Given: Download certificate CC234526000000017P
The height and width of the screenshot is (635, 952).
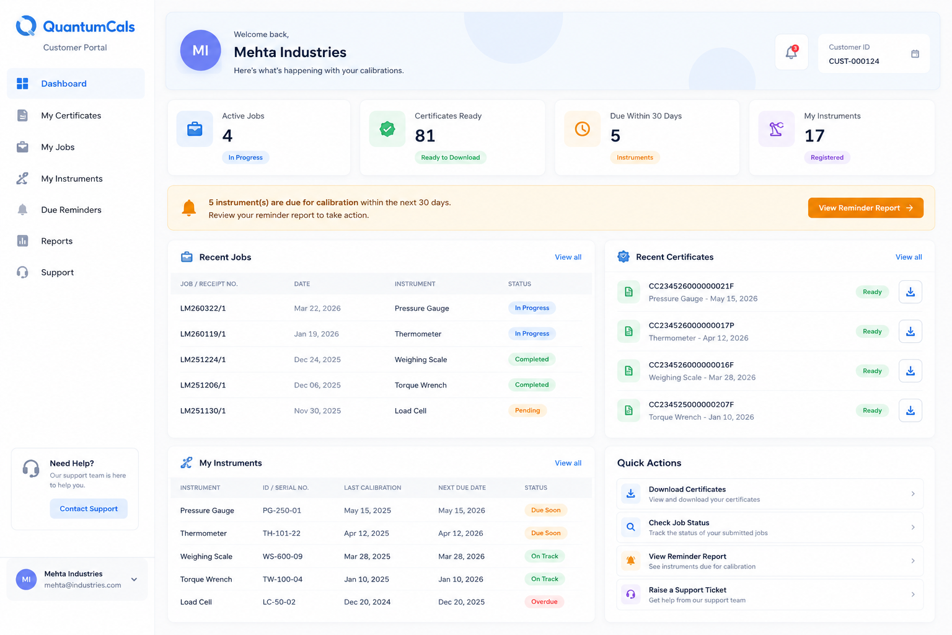Looking at the screenshot, I should (x=910, y=331).
